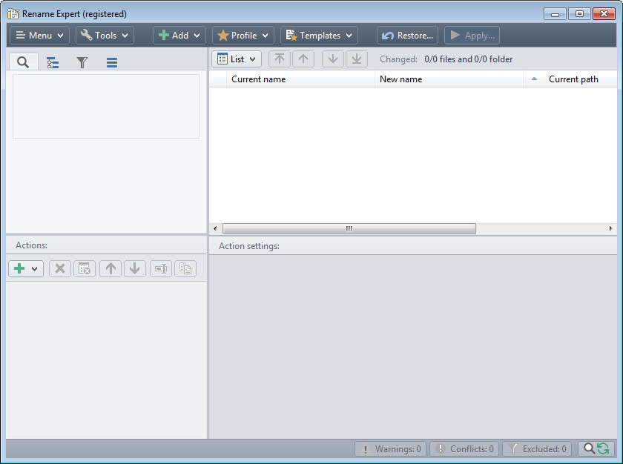Toggle the Conflicts: 0 status indicator
Screen dimensions: 623x464
(x=464, y=448)
